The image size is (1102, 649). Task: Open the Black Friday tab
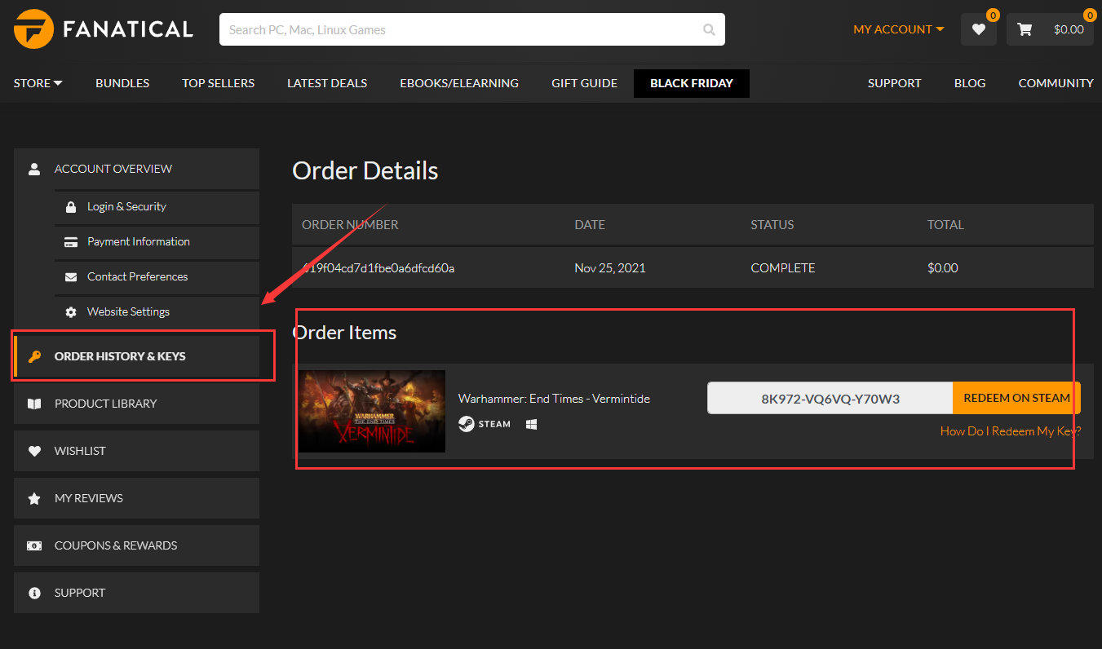(x=692, y=83)
